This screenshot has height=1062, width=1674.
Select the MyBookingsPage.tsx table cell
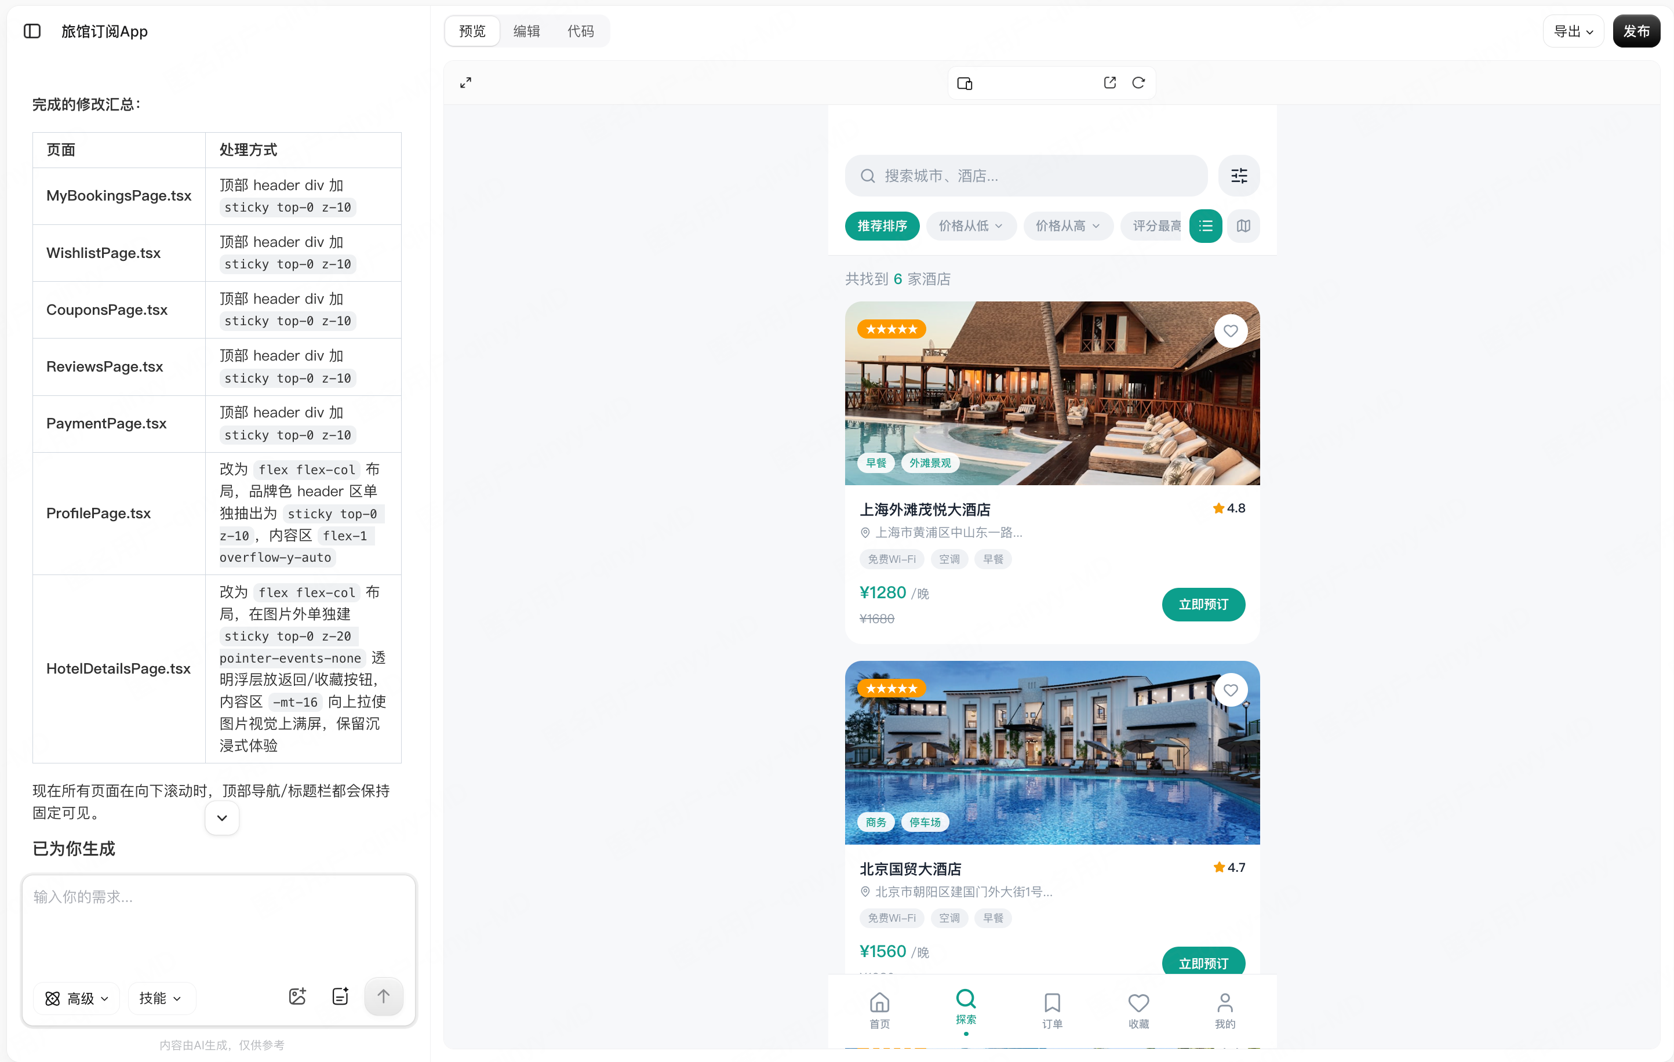[x=119, y=196]
